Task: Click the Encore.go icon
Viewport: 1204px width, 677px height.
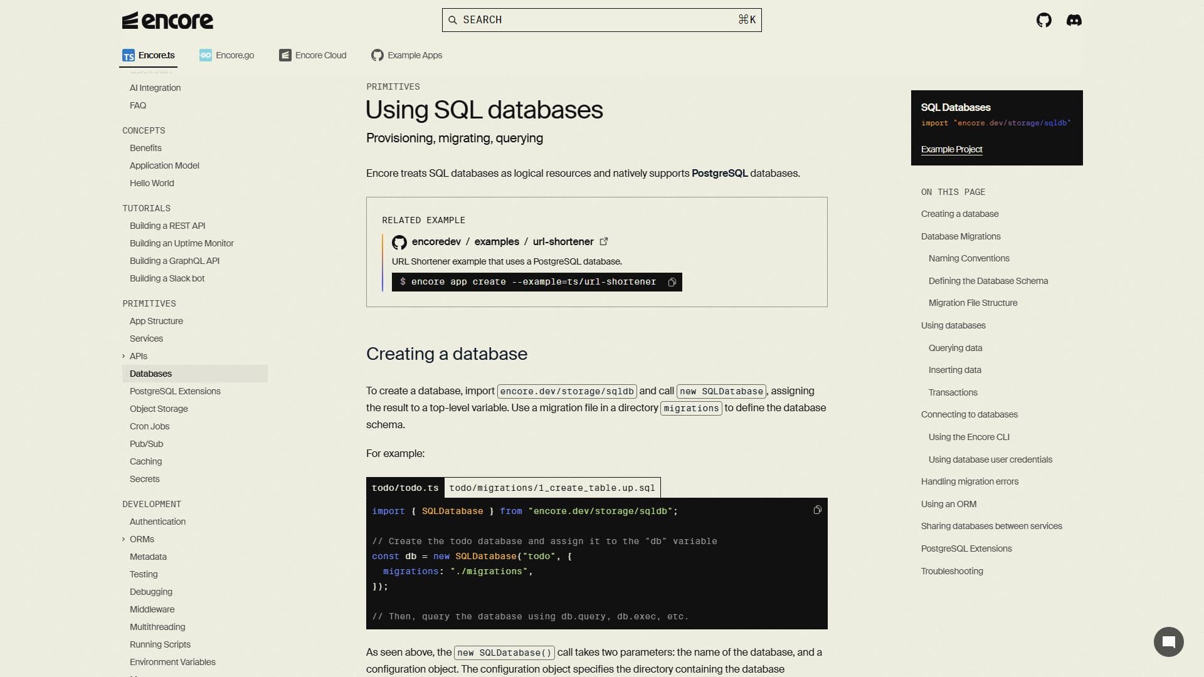Action: tap(206, 55)
